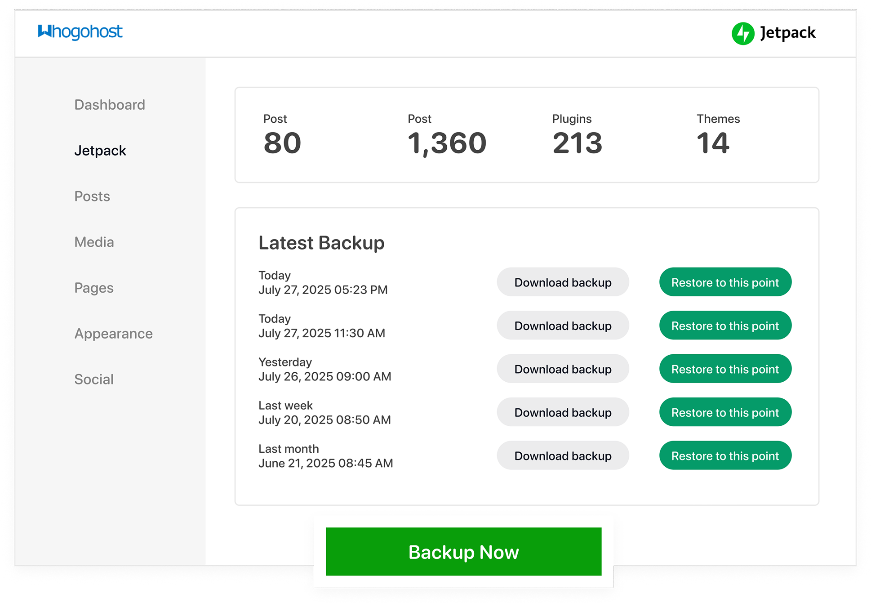This screenshot has width=871, height=607.
Task: Restore to the July 27 11:30 AM point
Action: pos(725,326)
